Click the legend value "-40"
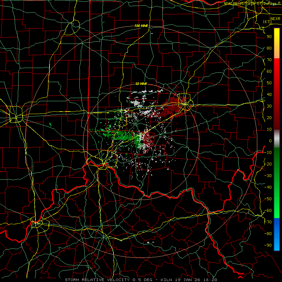This screenshot has width=282, height=282. click(268, 187)
